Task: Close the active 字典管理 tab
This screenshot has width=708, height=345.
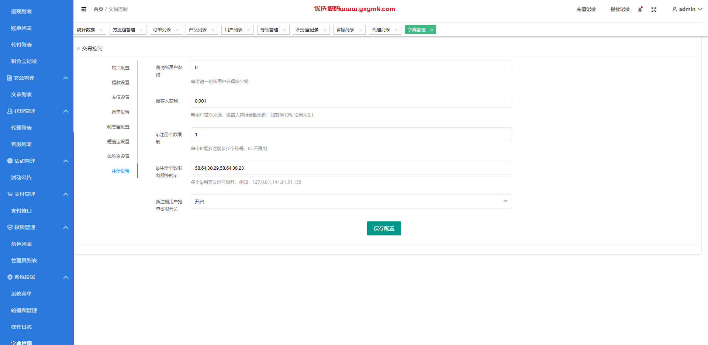Action: pyautogui.click(x=432, y=30)
